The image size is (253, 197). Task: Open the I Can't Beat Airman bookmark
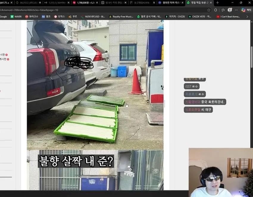228,17
